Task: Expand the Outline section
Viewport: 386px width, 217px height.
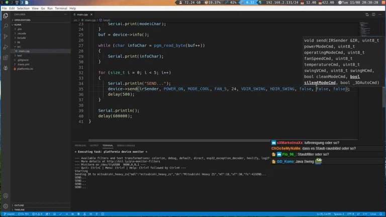Action: [x=19, y=205]
